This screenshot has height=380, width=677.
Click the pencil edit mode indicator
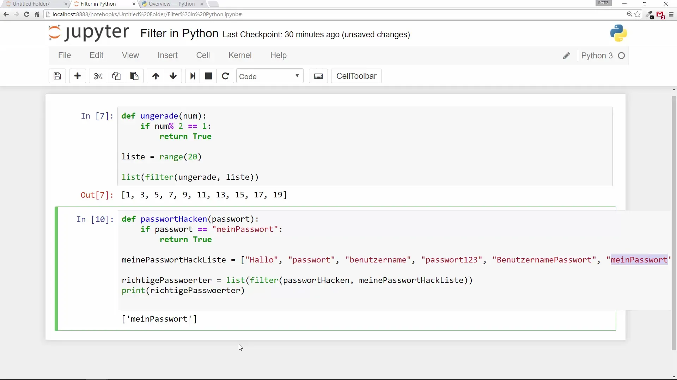tap(566, 56)
